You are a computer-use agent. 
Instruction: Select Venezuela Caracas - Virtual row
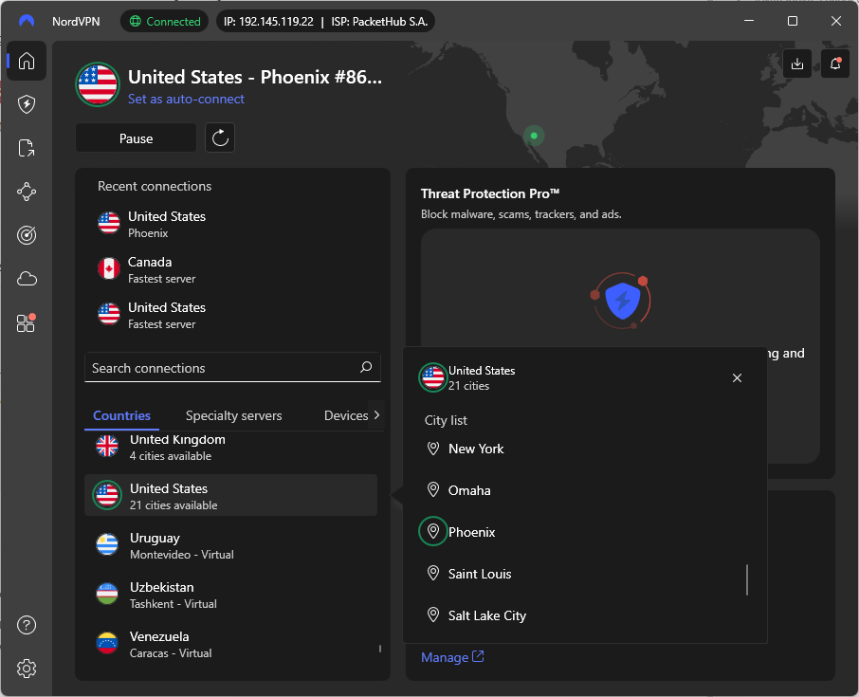(230, 644)
